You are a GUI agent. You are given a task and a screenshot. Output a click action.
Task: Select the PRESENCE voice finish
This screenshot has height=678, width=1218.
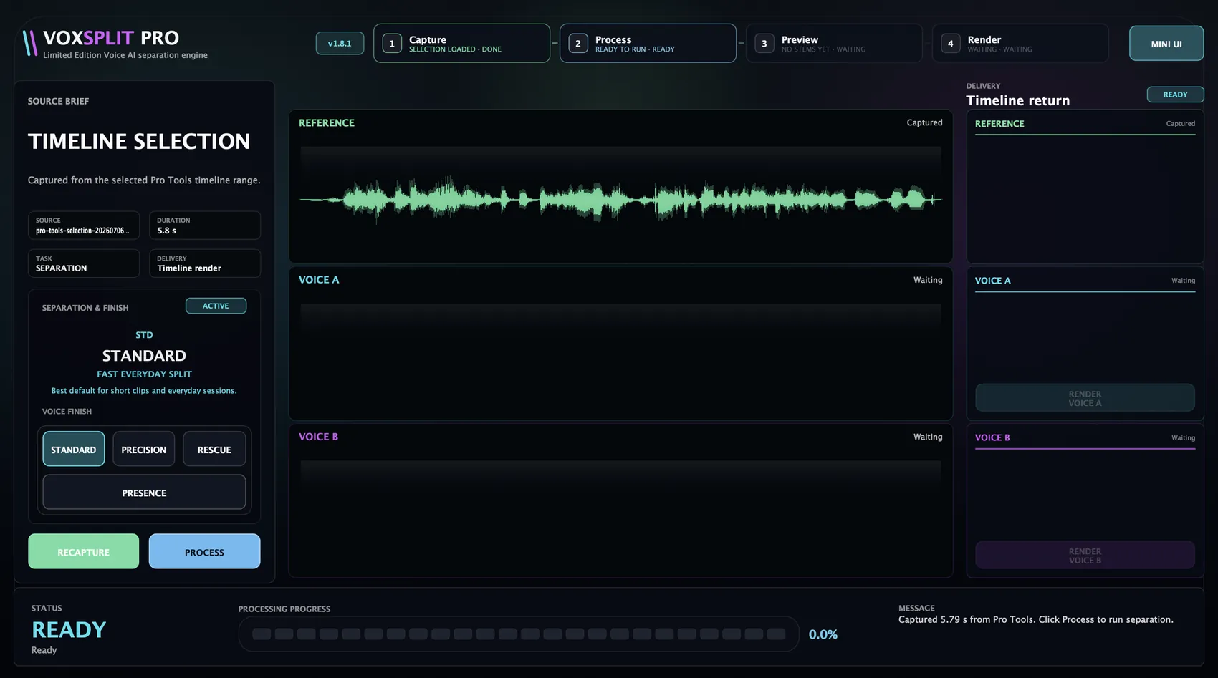(x=144, y=493)
